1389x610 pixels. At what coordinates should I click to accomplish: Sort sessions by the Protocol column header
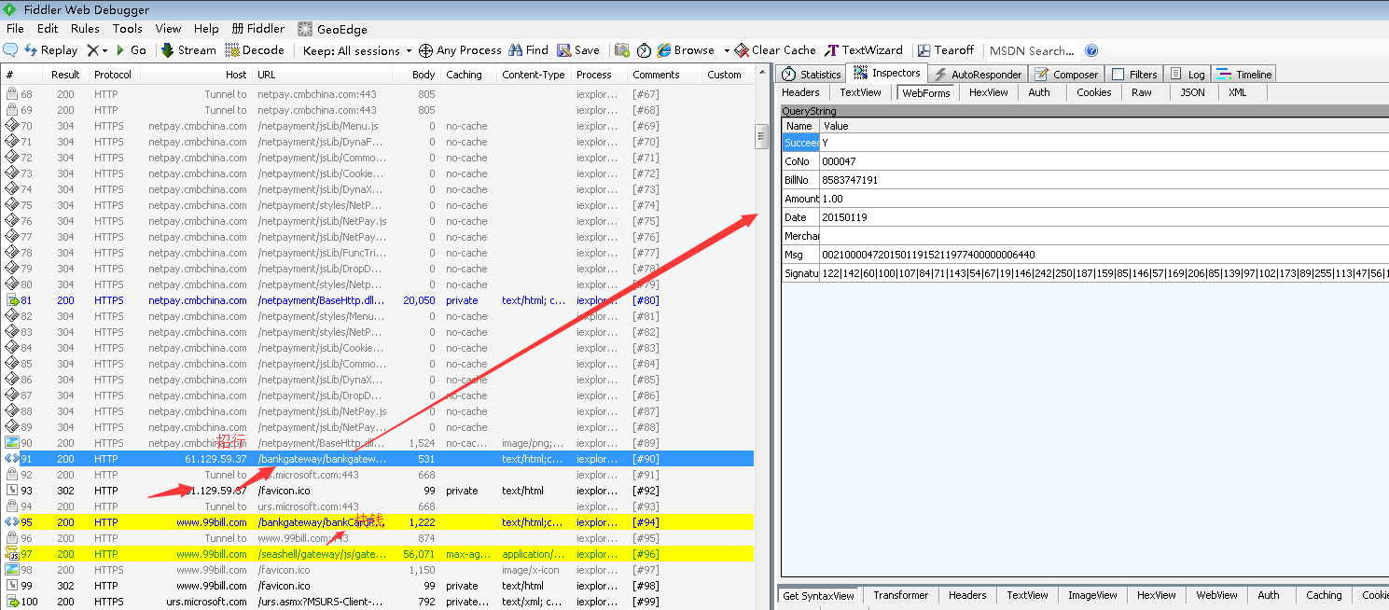coord(113,75)
